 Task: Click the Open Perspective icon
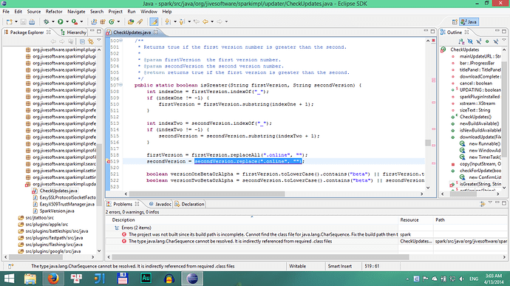click(x=455, y=21)
